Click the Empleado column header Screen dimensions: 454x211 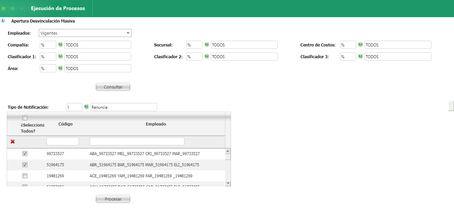pyautogui.click(x=156, y=124)
